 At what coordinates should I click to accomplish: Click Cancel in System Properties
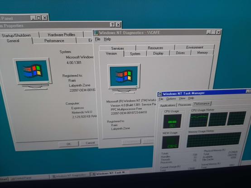click(x=90, y=143)
